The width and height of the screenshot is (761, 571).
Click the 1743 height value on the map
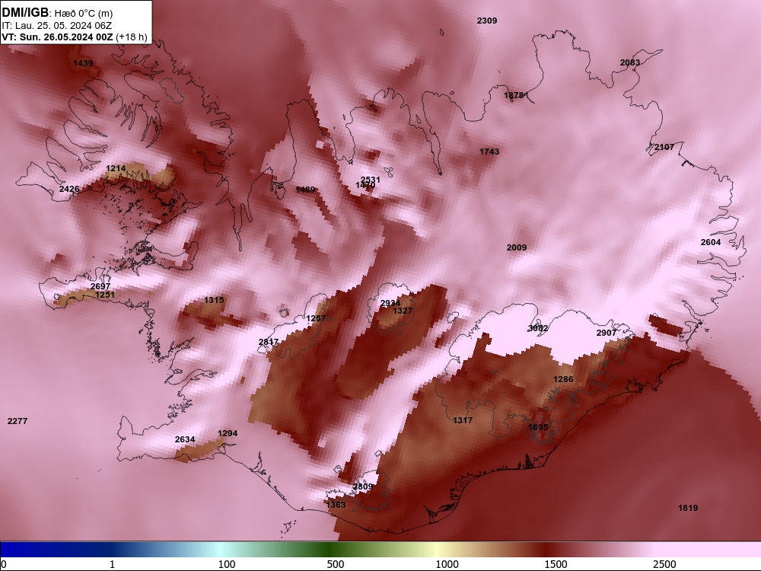489,152
